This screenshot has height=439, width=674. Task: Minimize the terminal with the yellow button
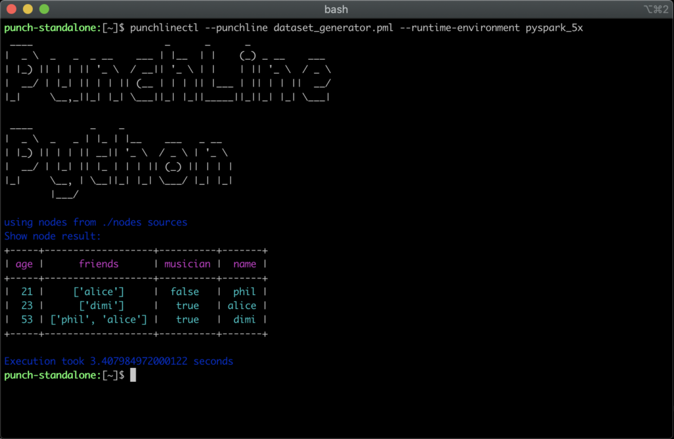(x=28, y=9)
